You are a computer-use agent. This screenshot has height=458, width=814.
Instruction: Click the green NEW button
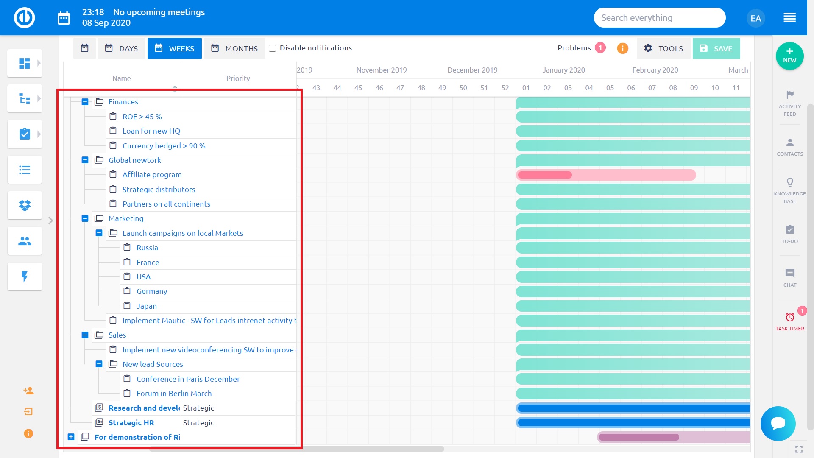(789, 56)
